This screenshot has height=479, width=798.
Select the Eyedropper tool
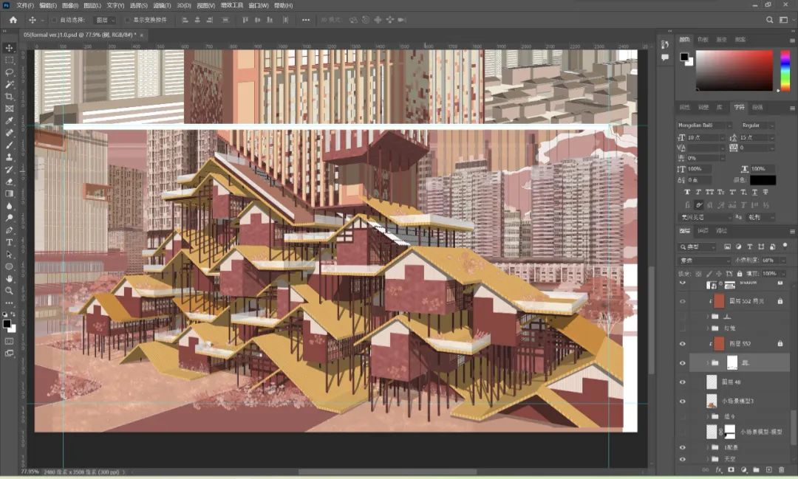point(9,121)
